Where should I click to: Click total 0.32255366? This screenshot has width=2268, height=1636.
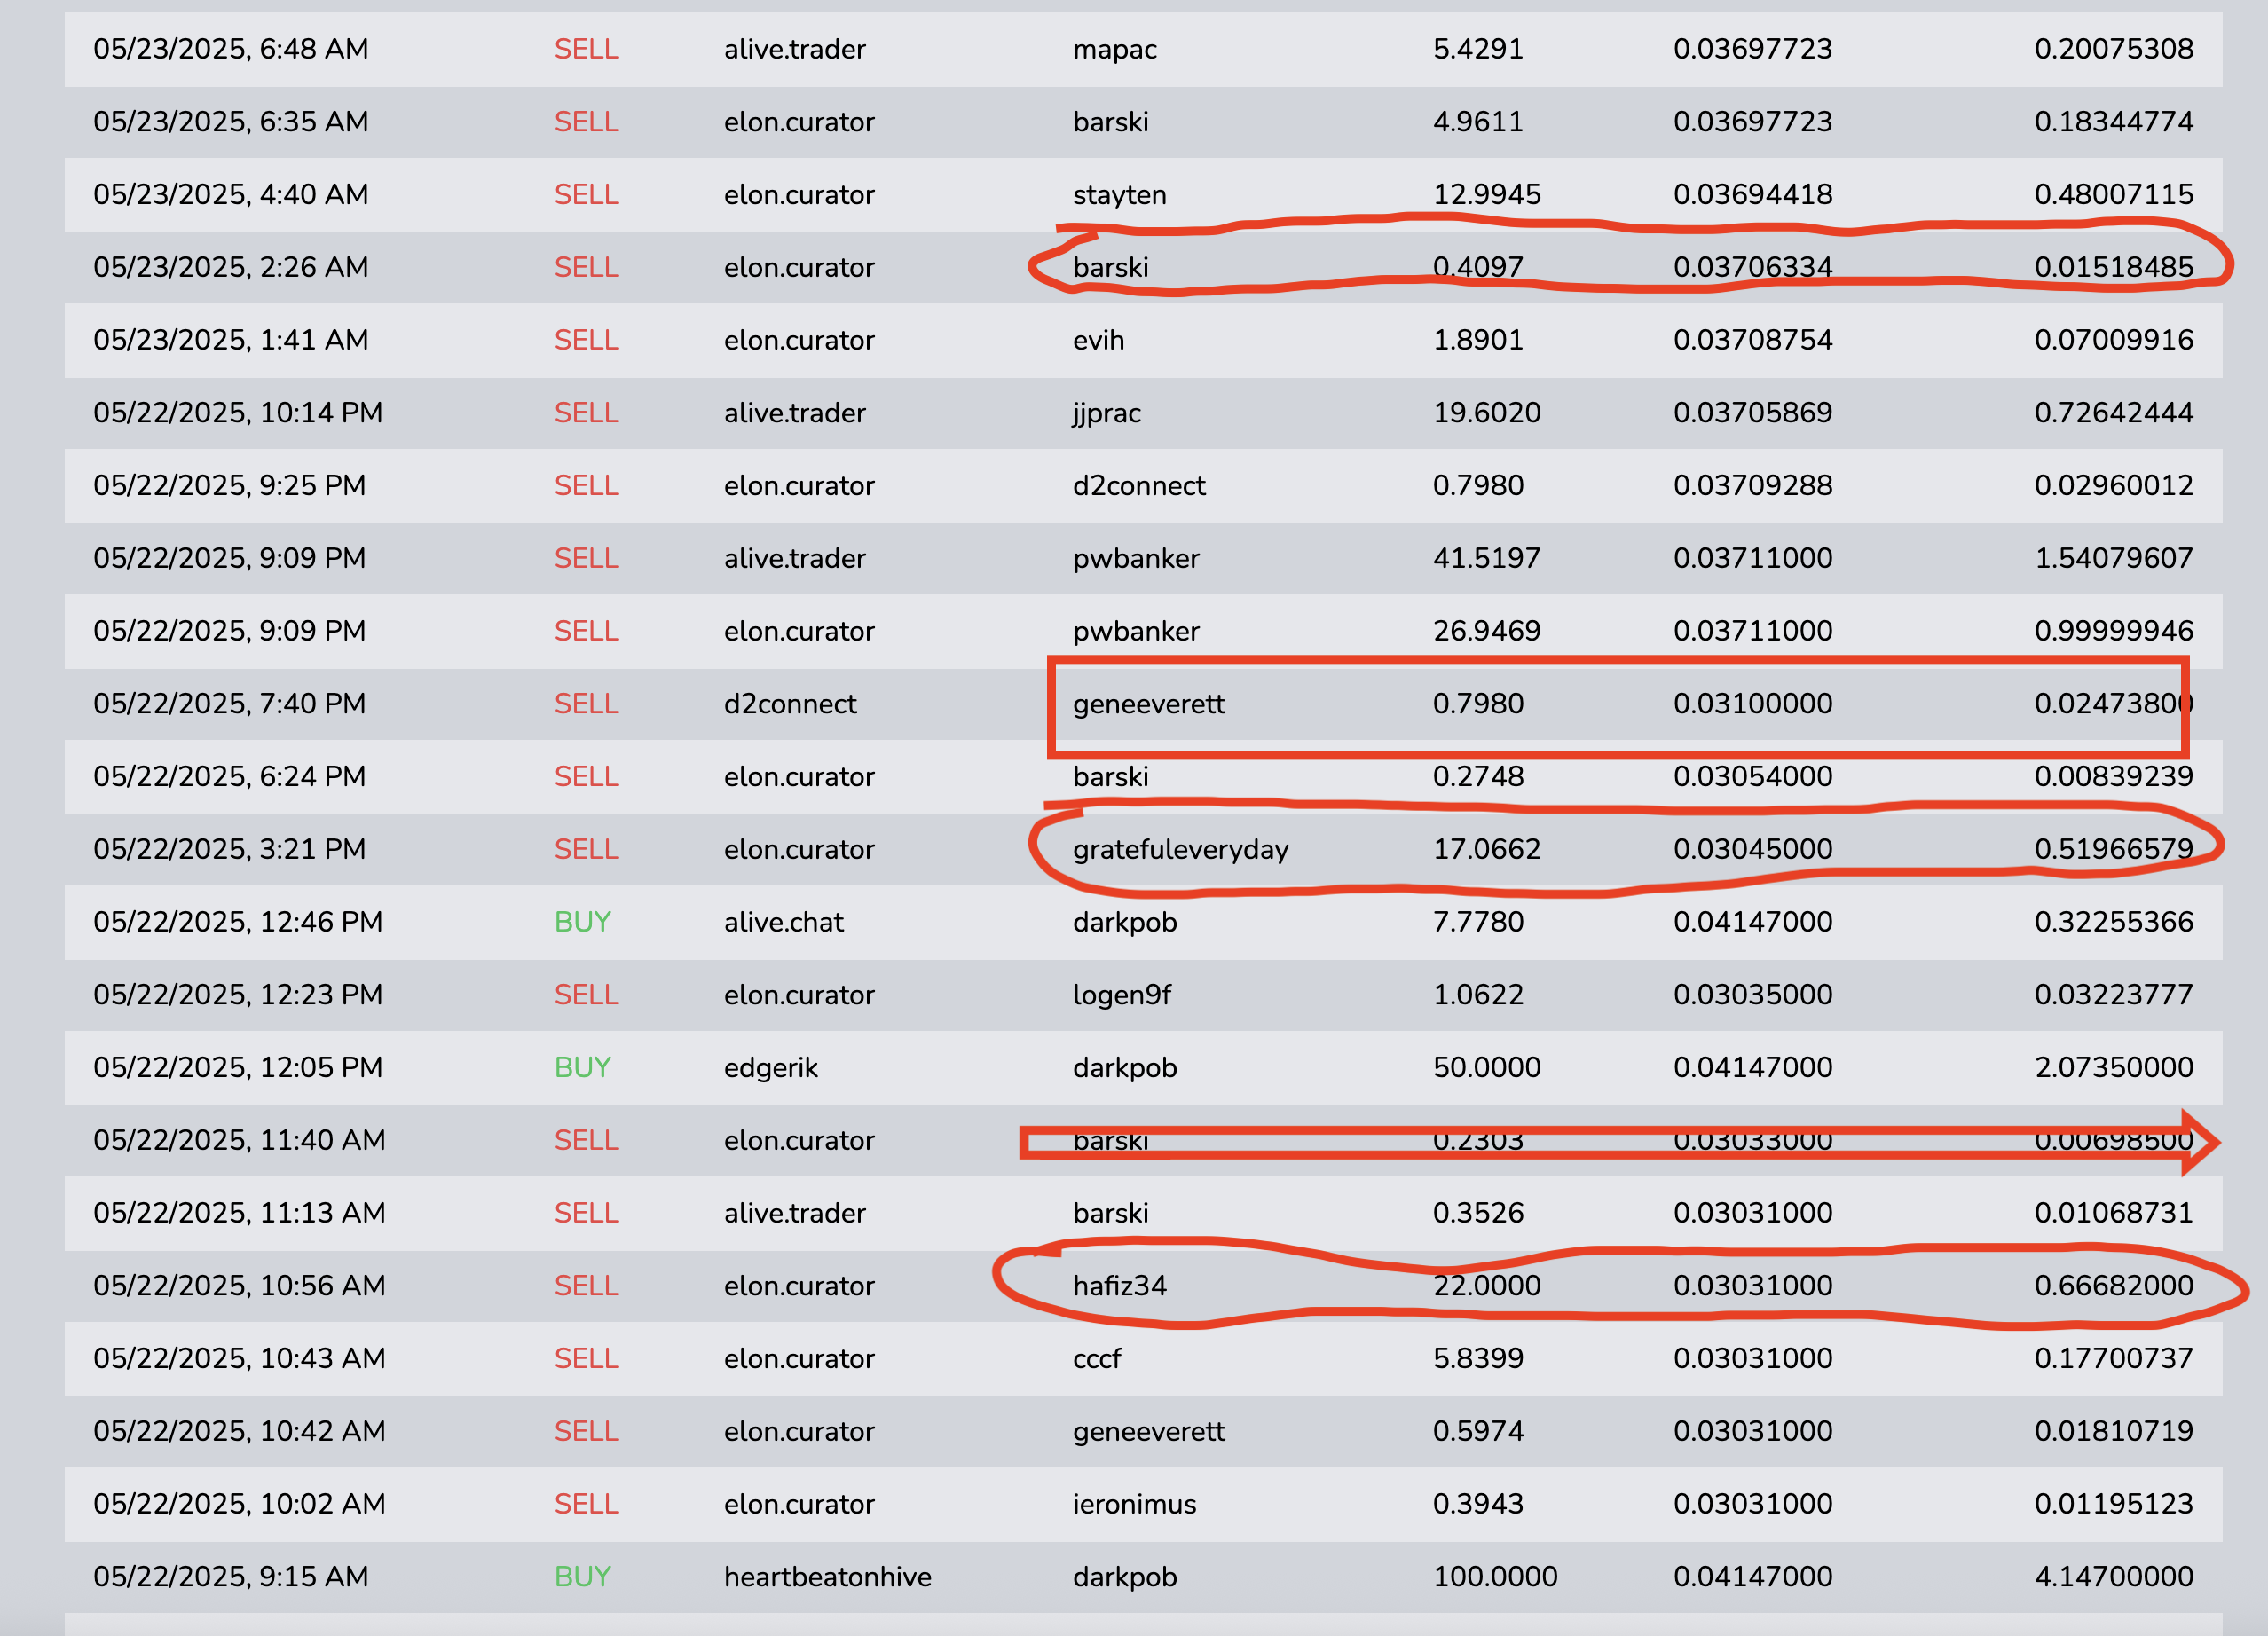[x=2113, y=922]
